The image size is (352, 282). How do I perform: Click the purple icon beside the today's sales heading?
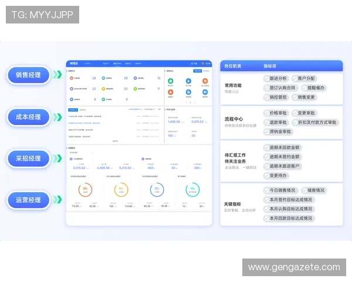click(71, 159)
